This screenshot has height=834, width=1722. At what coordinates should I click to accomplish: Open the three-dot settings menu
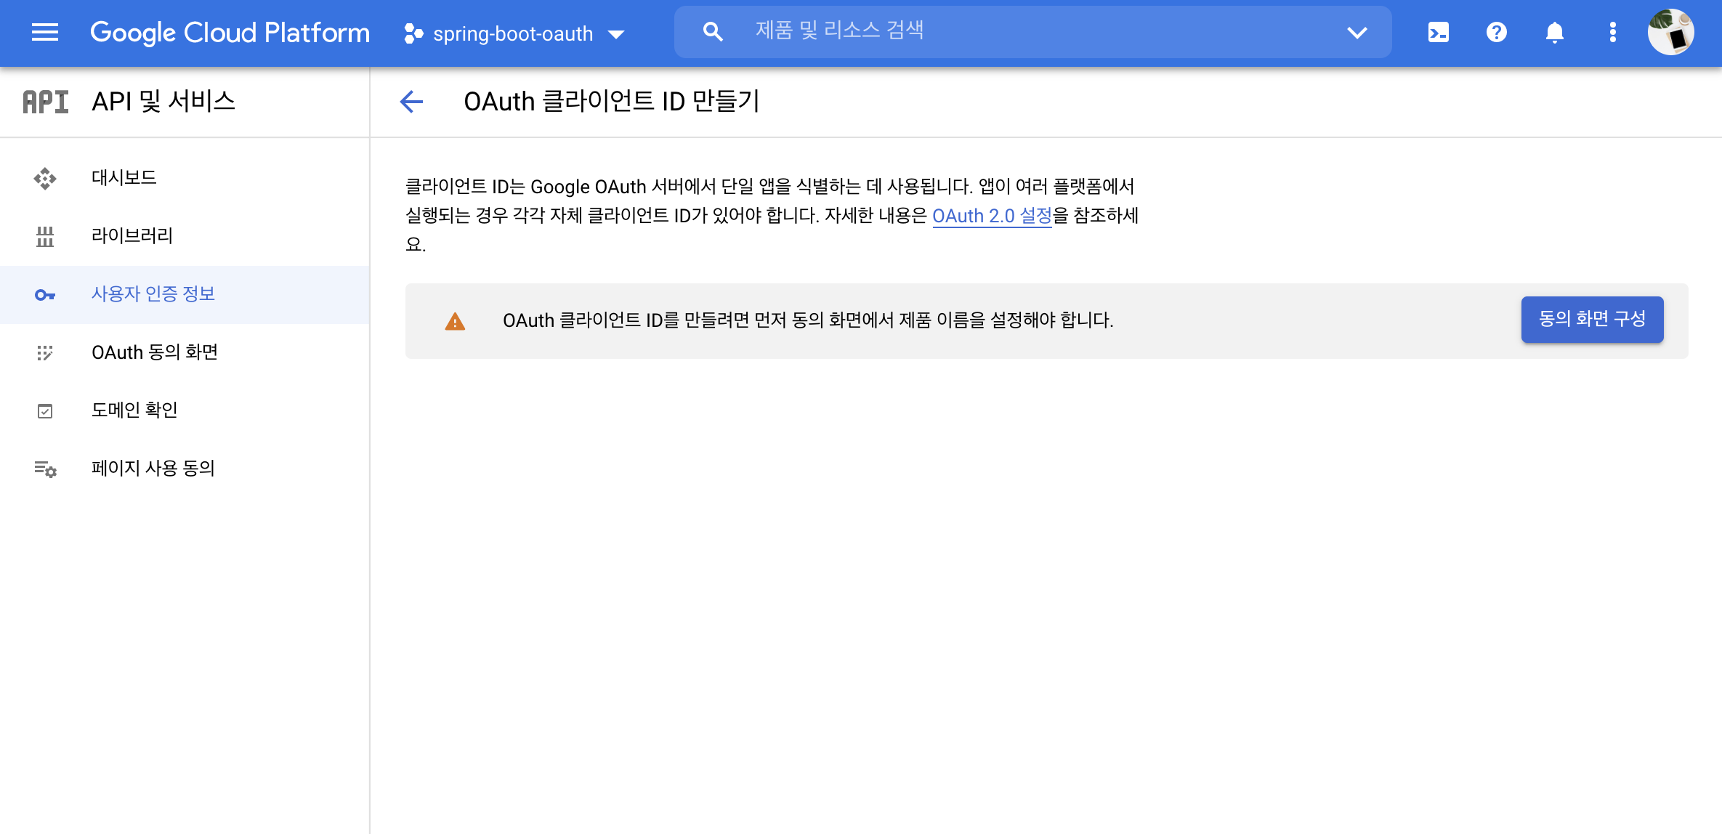pyautogui.click(x=1612, y=32)
